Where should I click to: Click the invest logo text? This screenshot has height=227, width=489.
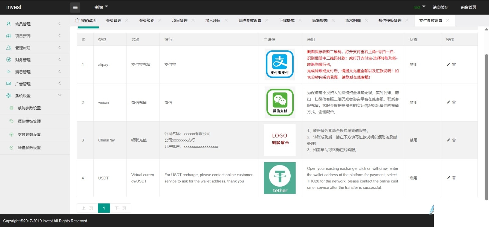pyautogui.click(x=14, y=7)
